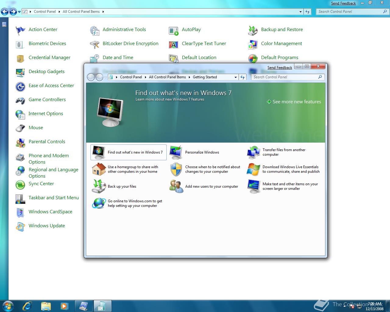Viewport: 390px width, 312px height.
Task: Click Control Panel breadcrumb in main window
Action: click(45, 12)
